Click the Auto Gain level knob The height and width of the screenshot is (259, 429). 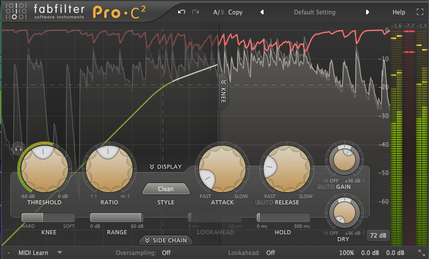tap(344, 160)
